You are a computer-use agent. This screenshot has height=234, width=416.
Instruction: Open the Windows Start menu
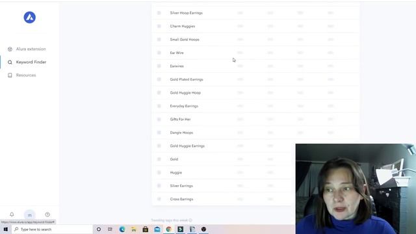tap(6, 229)
